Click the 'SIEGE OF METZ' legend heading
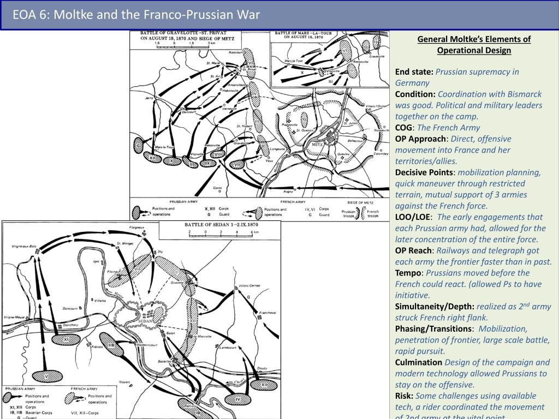Screen dimensions: 559x419 (360, 203)
